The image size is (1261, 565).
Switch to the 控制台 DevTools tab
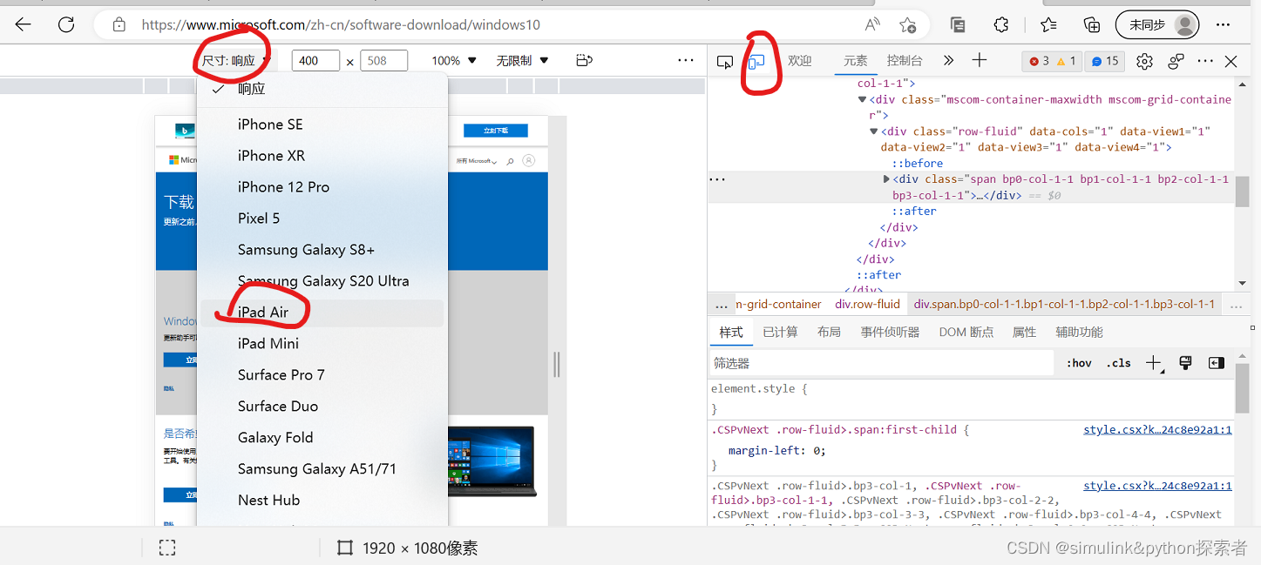click(905, 61)
